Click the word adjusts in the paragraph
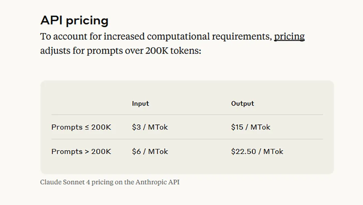Viewport: 363px width, 205px height. (55, 51)
